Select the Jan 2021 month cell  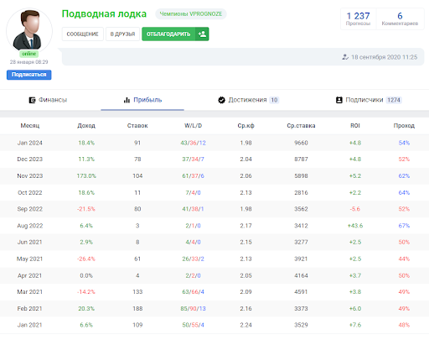click(30, 325)
